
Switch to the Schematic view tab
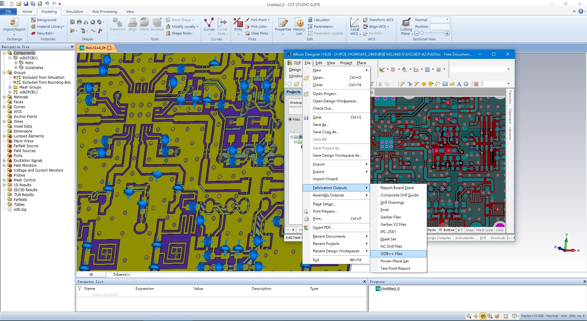[121, 274]
